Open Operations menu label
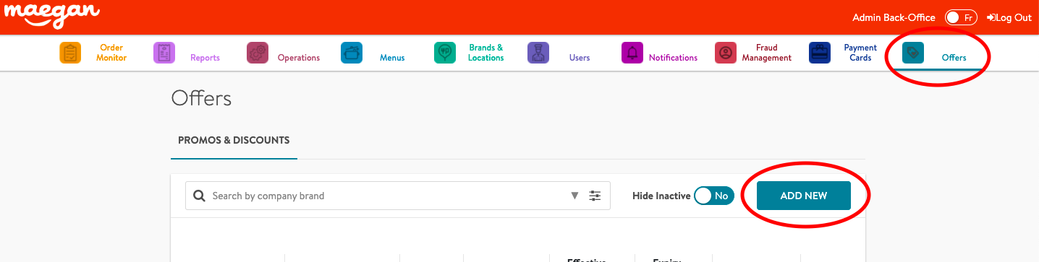This screenshot has width=1039, height=262. (299, 58)
